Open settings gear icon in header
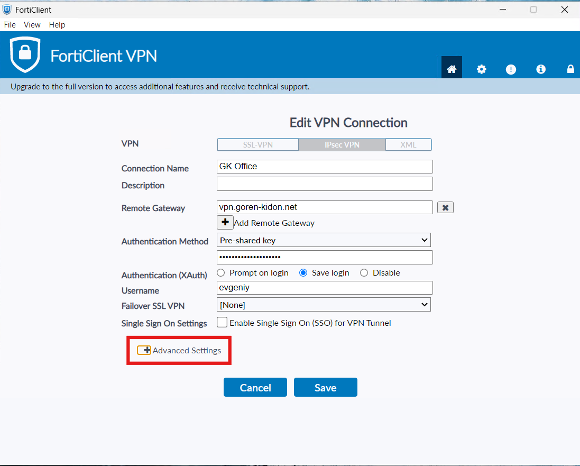 [x=481, y=69]
